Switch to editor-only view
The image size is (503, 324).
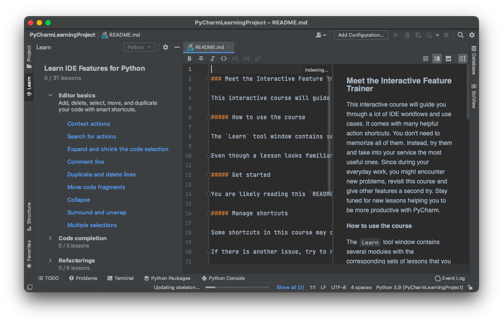pyautogui.click(x=426, y=59)
